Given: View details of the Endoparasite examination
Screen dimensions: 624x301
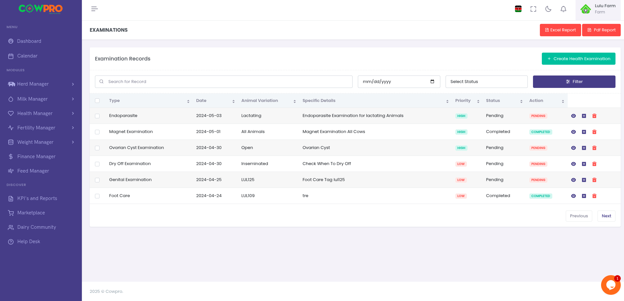Looking at the screenshot, I should click(x=573, y=116).
